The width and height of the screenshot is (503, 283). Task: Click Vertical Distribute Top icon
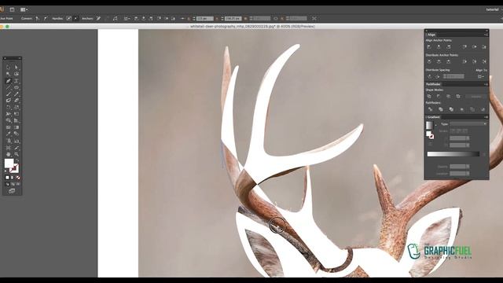(429, 61)
